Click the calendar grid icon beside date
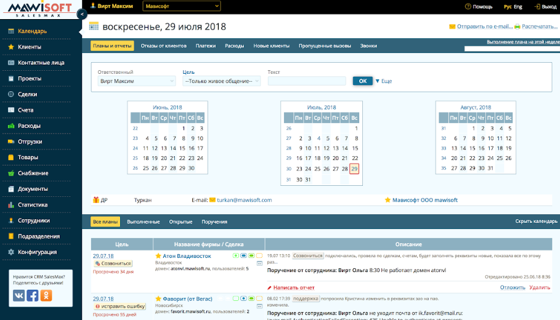Screen dimensions: 560x320 coord(94,26)
